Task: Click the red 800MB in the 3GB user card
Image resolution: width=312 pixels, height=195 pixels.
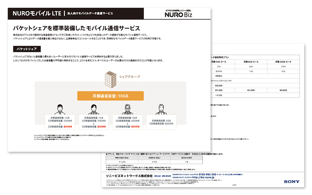Action: click(x=135, y=126)
